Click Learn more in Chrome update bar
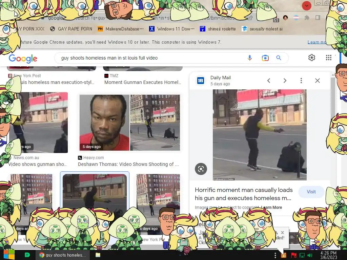The image size is (347, 260). click(x=317, y=42)
